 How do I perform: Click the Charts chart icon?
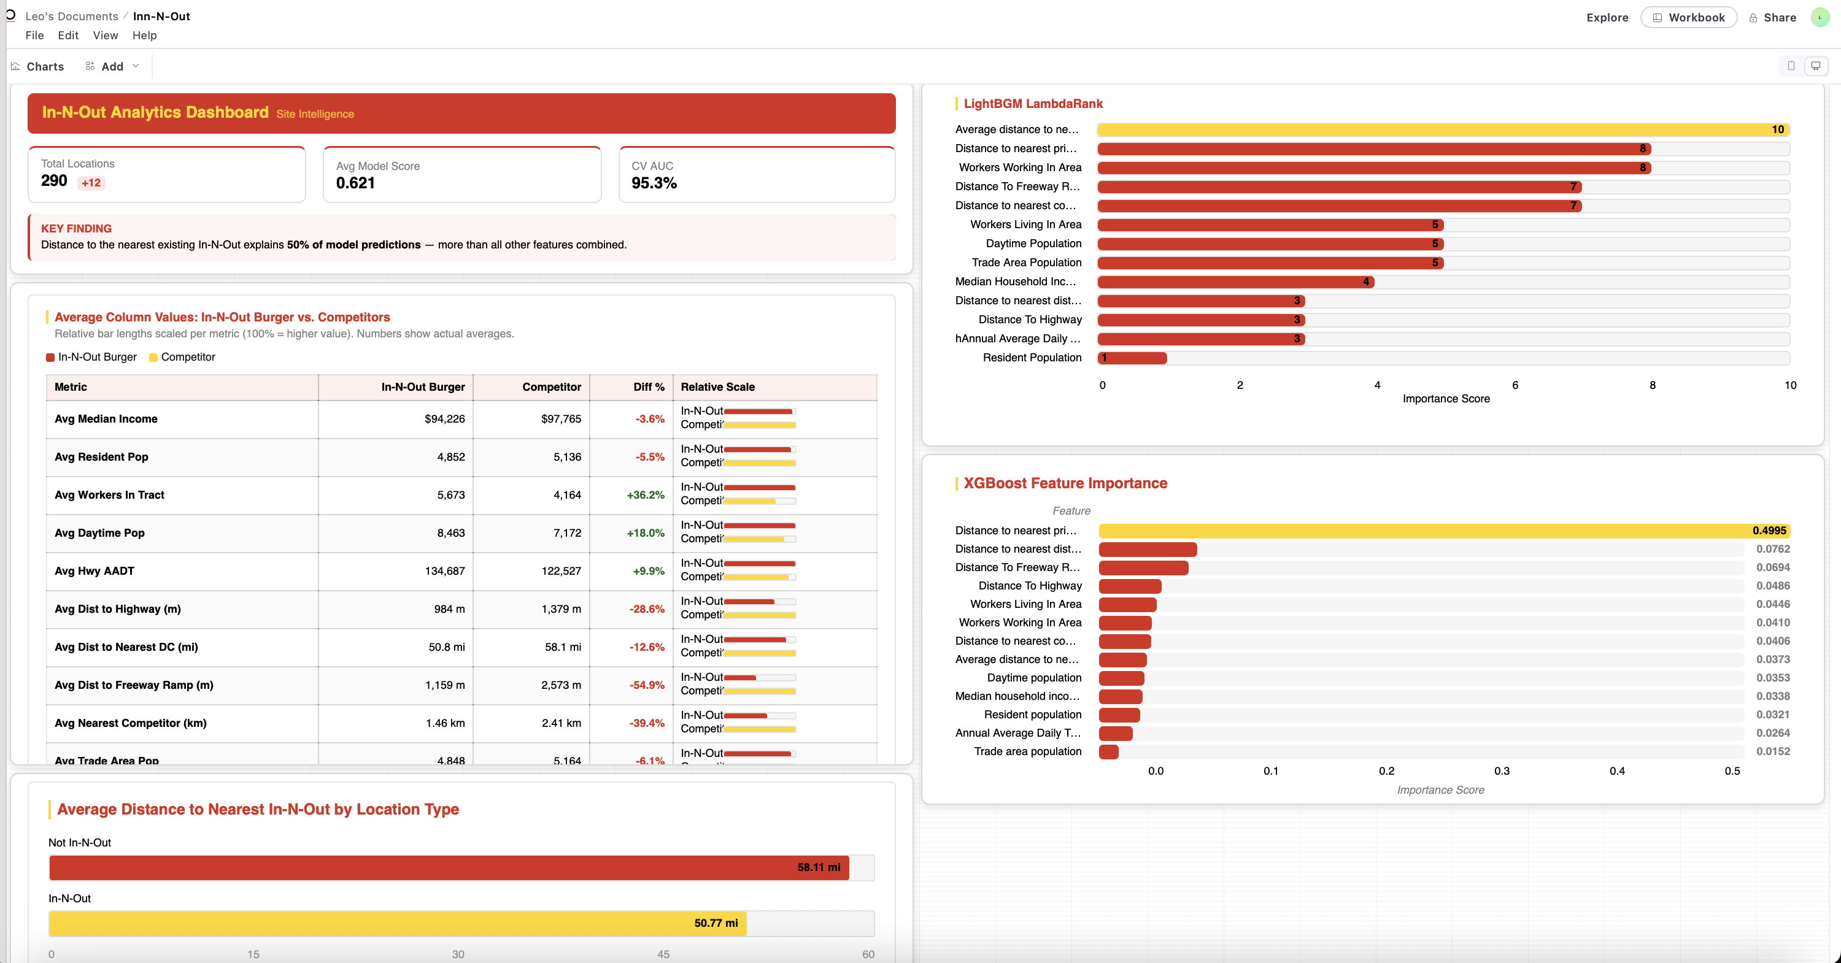(x=16, y=66)
